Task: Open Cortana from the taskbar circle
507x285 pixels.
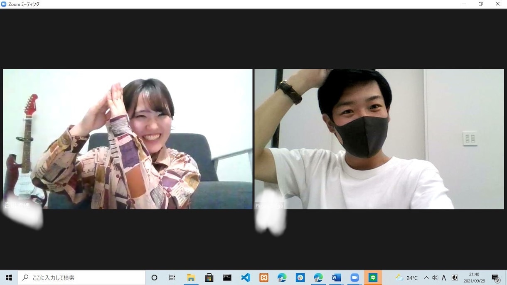Action: click(154, 278)
